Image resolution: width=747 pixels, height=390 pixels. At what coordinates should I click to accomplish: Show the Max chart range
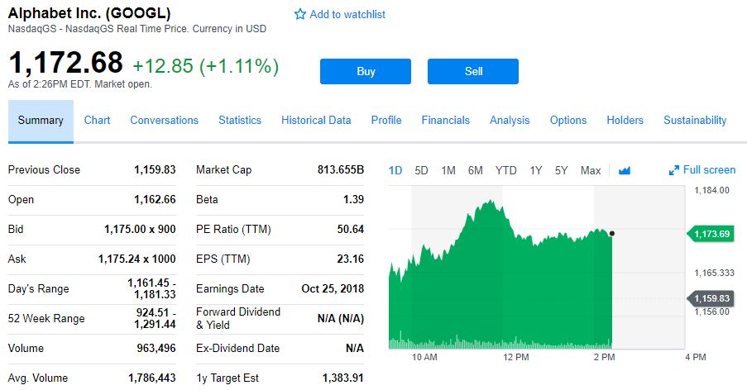point(591,170)
